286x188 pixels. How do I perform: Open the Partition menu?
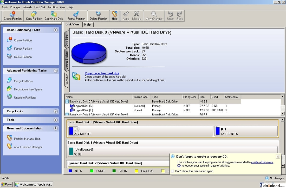[x=53, y=7]
